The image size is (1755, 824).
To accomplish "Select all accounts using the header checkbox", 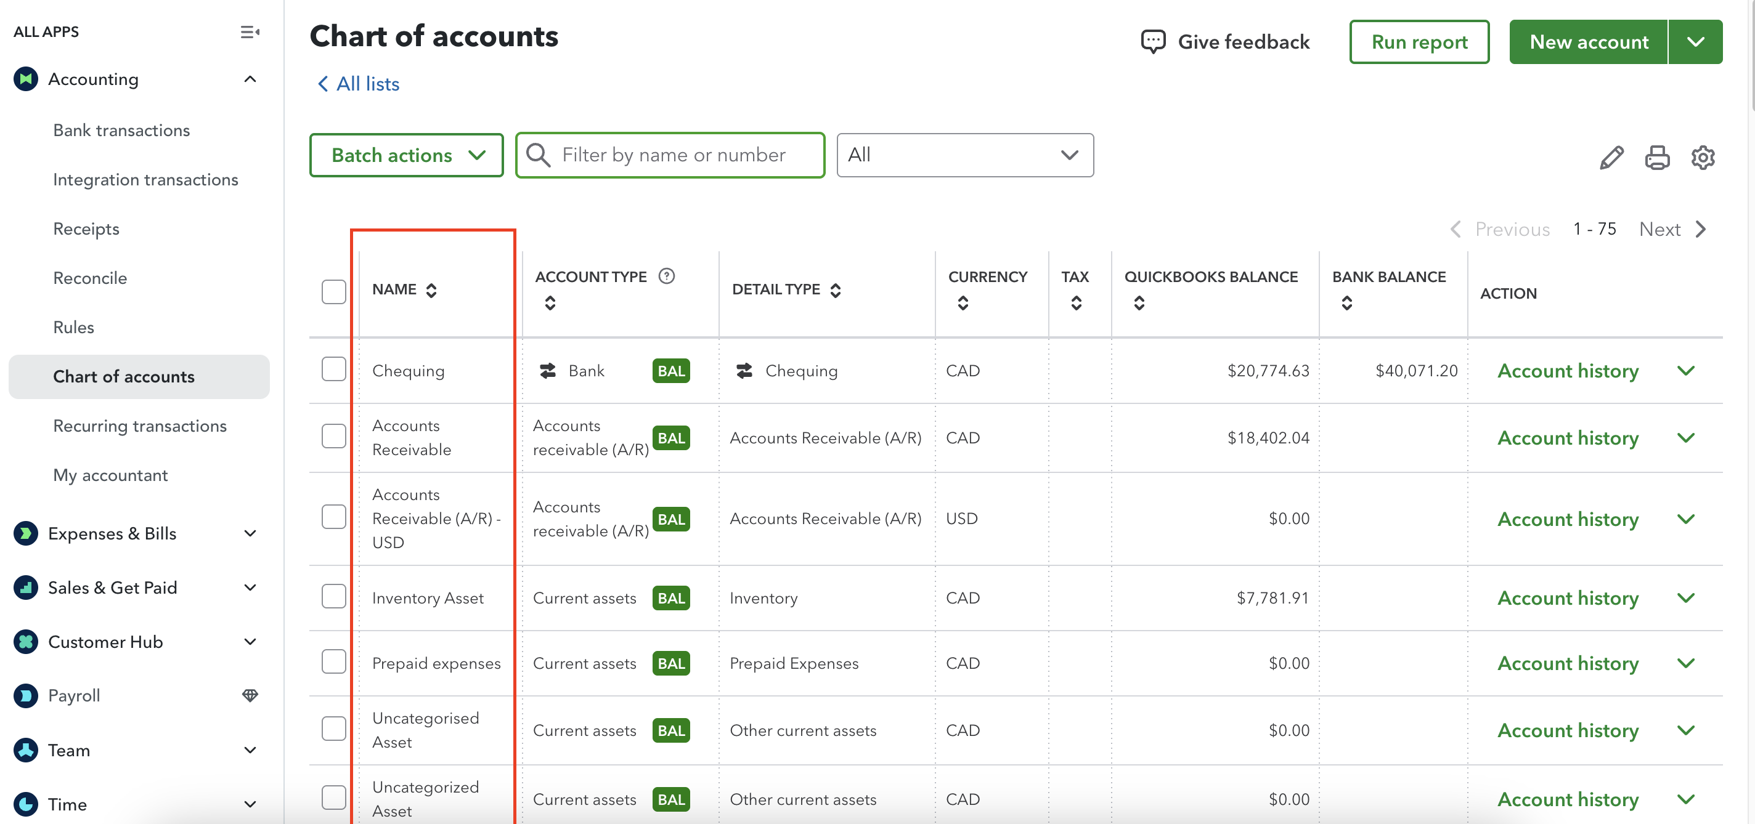I will pos(333,291).
